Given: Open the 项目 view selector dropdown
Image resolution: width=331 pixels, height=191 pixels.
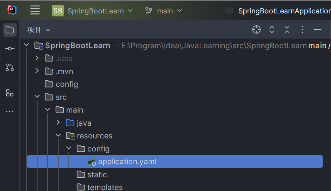Looking at the screenshot, I should (x=39, y=30).
